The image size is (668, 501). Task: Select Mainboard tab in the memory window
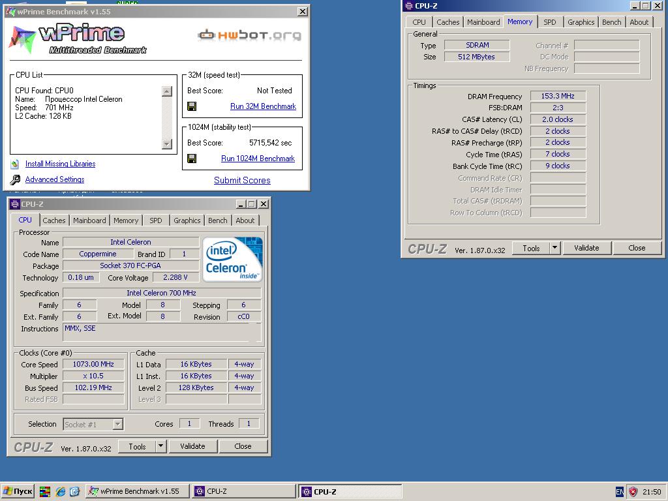click(483, 22)
